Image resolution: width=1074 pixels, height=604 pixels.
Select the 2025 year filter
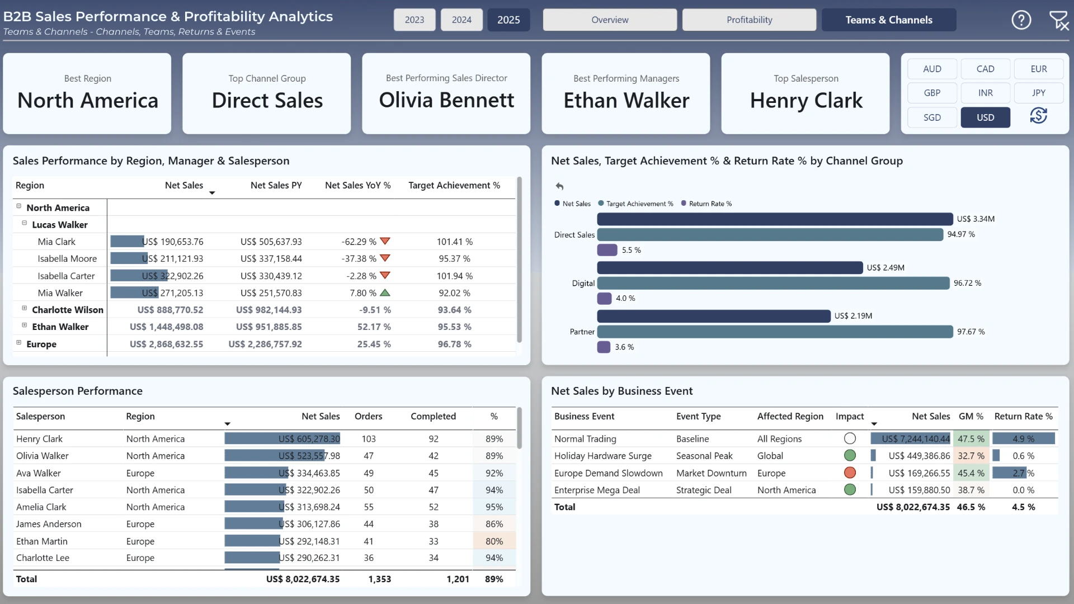click(508, 20)
